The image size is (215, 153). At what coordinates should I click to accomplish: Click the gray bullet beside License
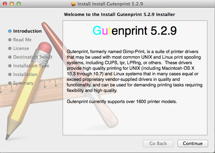[10, 48]
